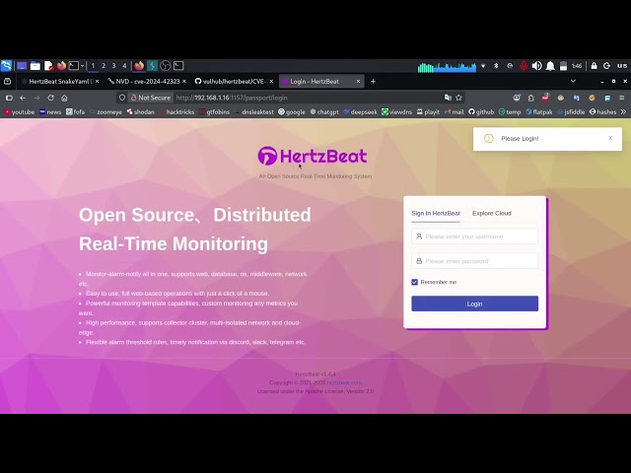Screen dimensions: 631x473
Task: Open the OBS Studio window in taskbar
Action: tap(166, 66)
